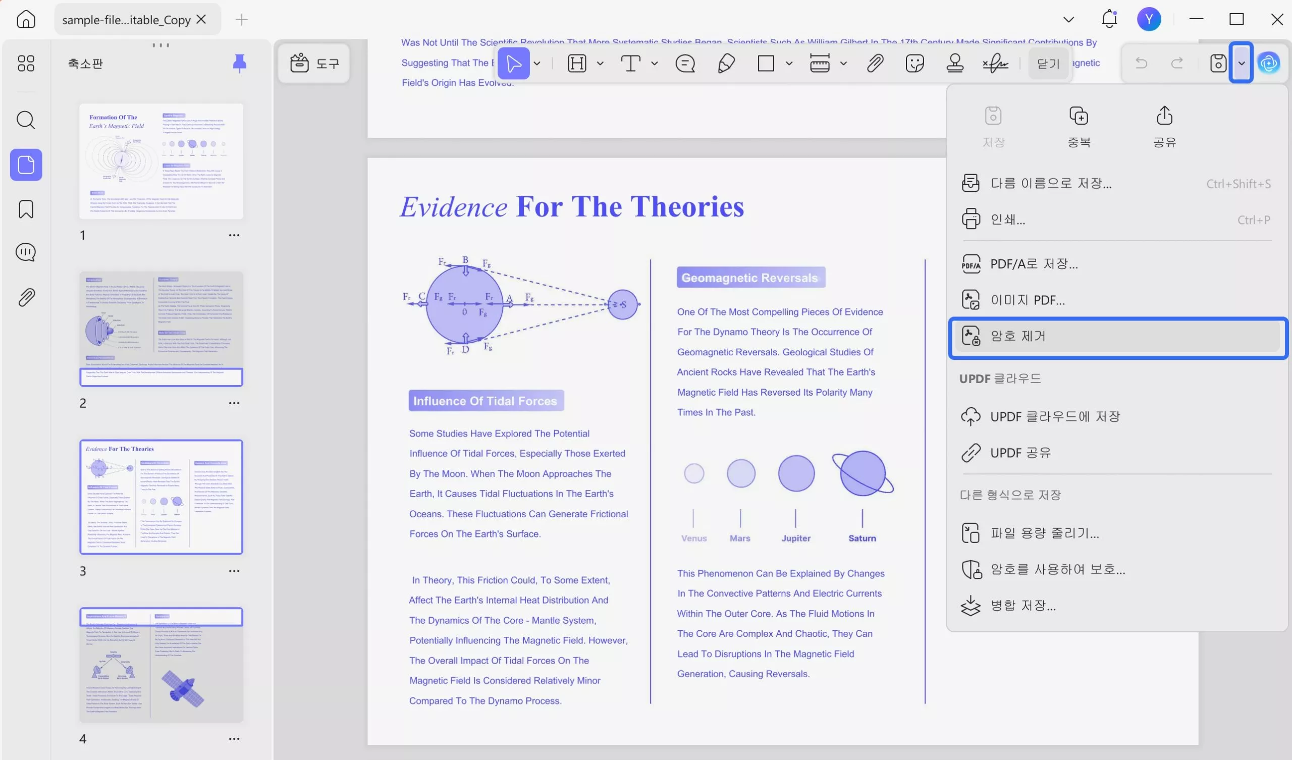The width and height of the screenshot is (1292, 760).
Task: Select the rectangle shape tool
Action: tap(766, 64)
